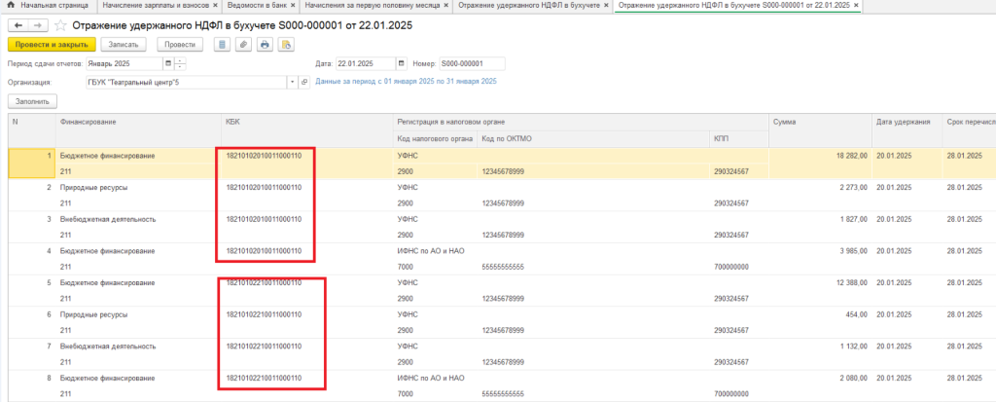Click the Заполнить button
This screenshot has height=402, width=996.
(x=32, y=101)
